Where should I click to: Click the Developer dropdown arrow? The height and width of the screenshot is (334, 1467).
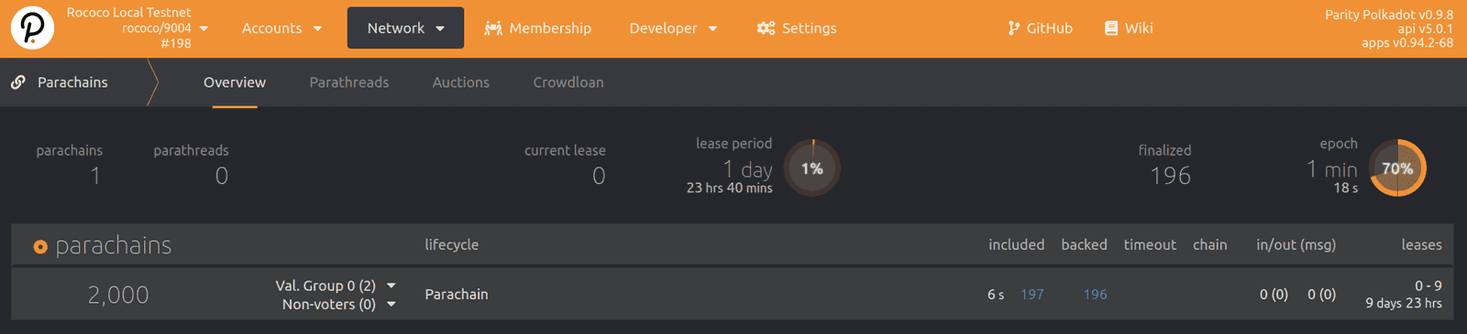(713, 28)
